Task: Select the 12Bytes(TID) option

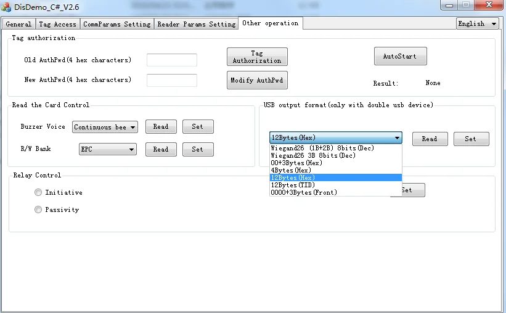Action: point(336,185)
